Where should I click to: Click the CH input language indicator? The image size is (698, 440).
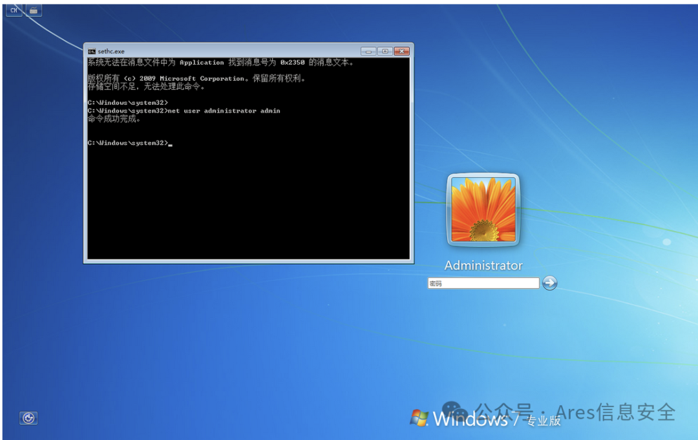click(14, 10)
